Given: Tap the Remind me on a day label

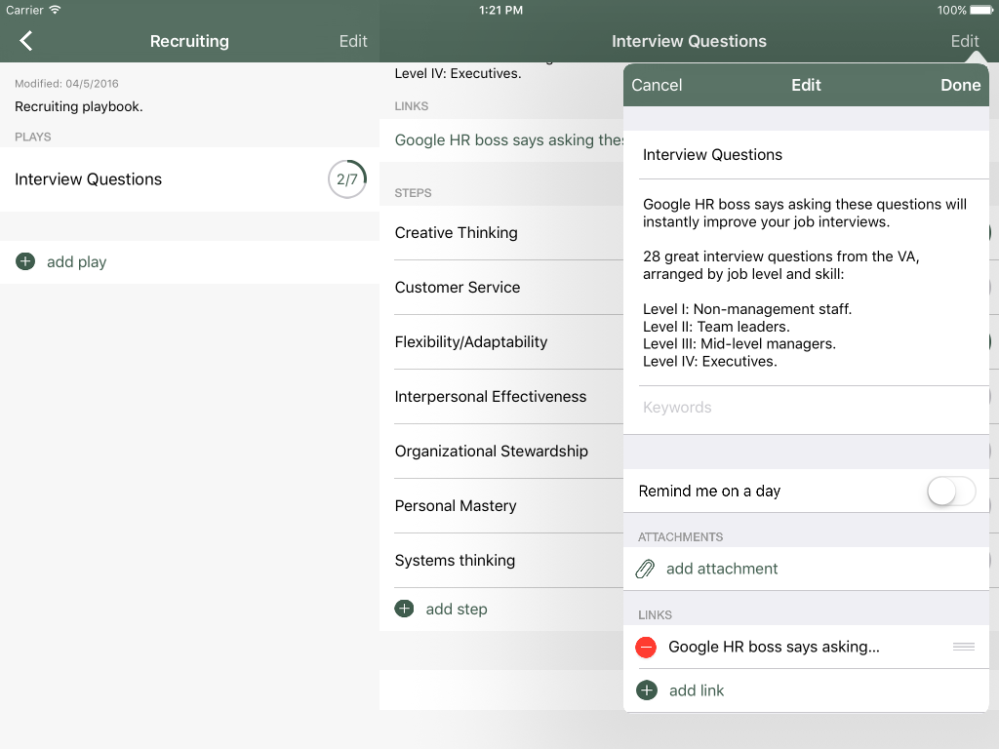Looking at the screenshot, I should tap(709, 492).
